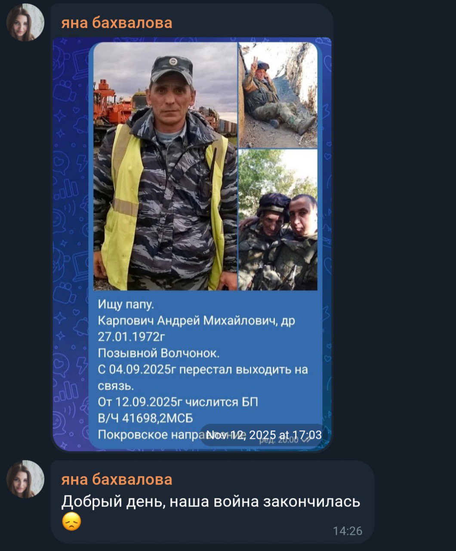Click the 14:26 message timestamp
456x551 pixels.
[x=348, y=531]
